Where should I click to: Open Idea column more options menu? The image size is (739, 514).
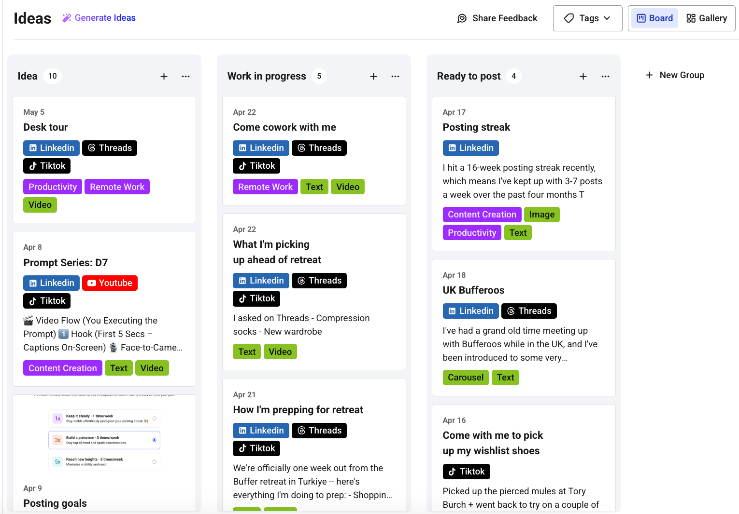185,76
